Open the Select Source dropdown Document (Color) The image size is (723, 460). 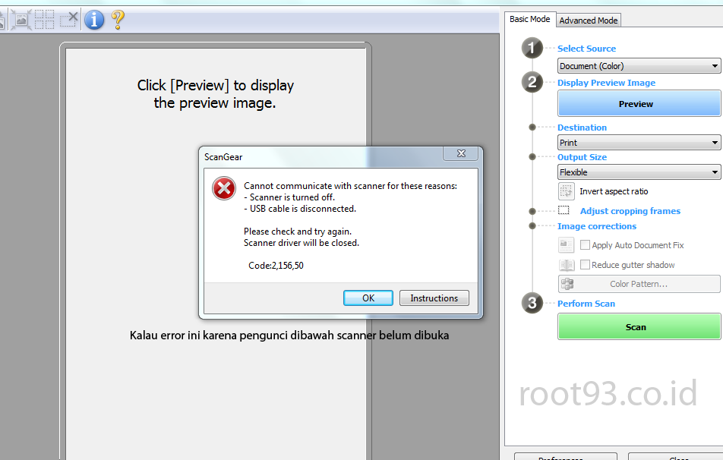point(639,66)
